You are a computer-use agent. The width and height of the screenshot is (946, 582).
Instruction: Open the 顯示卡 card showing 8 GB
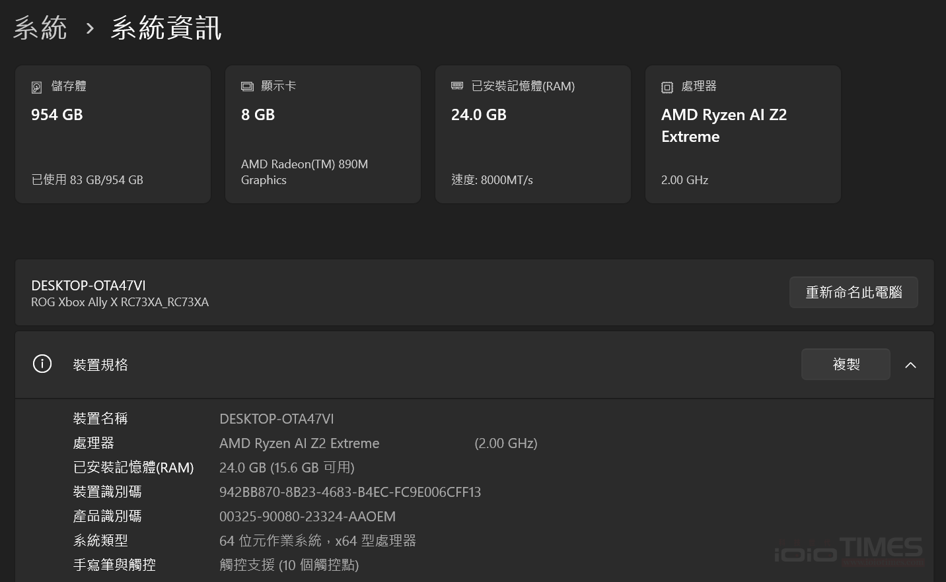tap(323, 134)
